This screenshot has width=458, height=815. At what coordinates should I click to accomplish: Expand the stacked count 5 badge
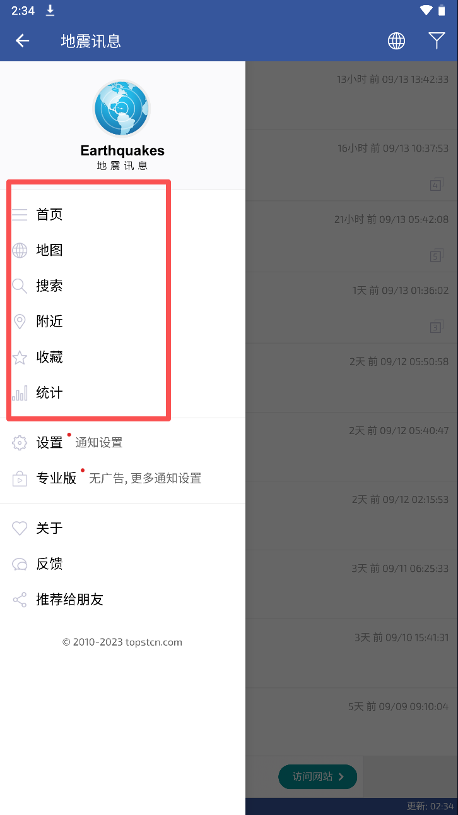tap(437, 256)
